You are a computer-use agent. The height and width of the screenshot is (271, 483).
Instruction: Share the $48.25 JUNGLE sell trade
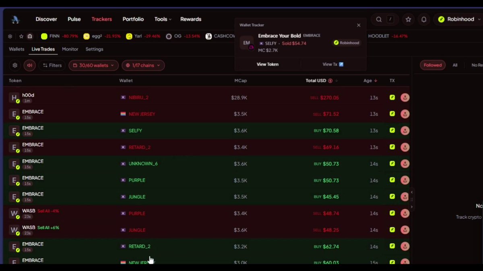[x=405, y=230]
